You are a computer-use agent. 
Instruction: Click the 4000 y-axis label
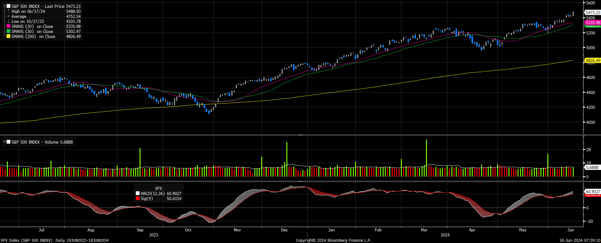point(591,122)
